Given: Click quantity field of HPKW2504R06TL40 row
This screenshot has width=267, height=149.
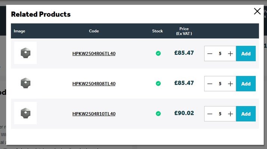Looking at the screenshot, I should pyautogui.click(x=220, y=54).
